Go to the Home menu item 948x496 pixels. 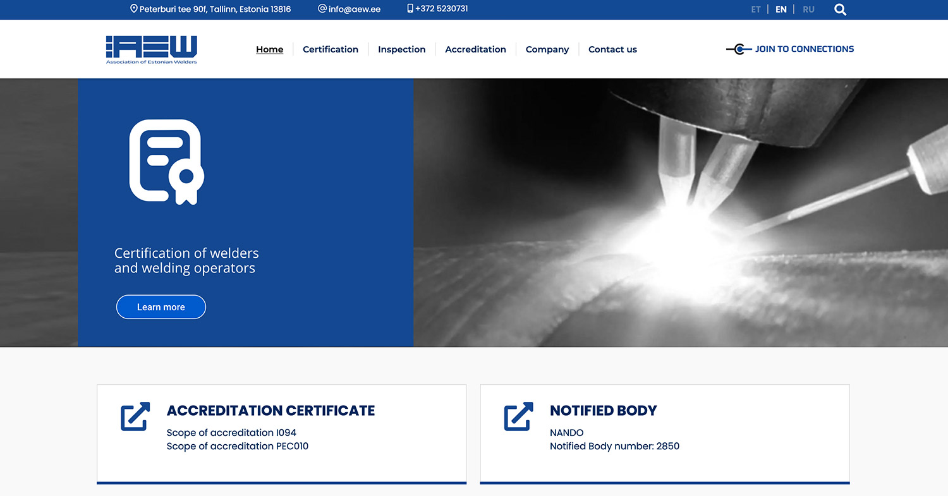point(270,49)
